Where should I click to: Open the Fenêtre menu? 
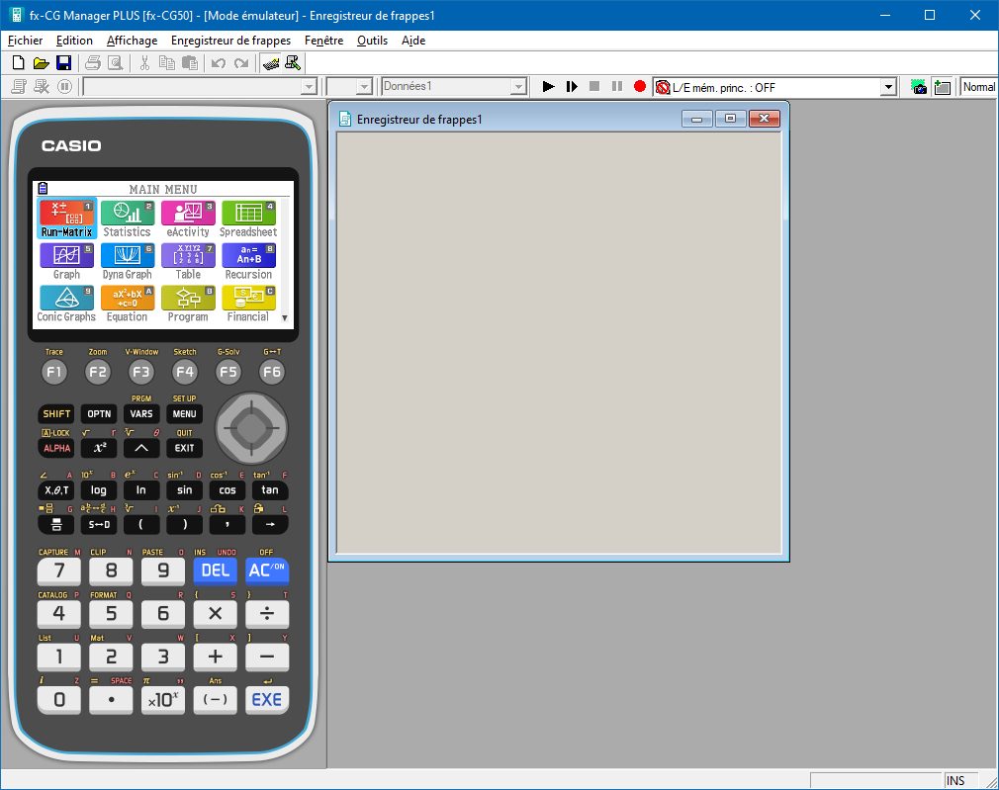tap(323, 41)
